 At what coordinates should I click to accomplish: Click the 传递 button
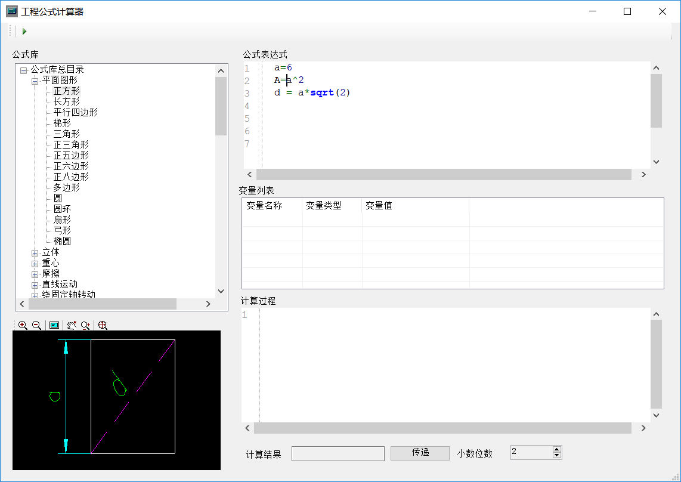pos(420,453)
